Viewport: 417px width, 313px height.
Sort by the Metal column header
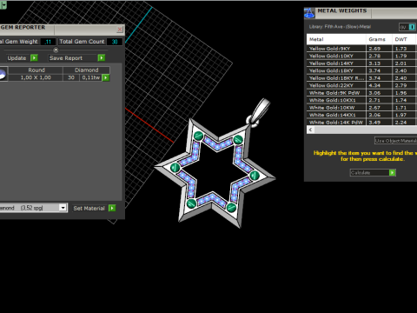pos(336,39)
